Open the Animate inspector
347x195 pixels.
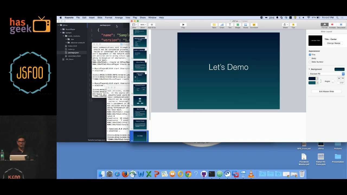coord(332,25)
